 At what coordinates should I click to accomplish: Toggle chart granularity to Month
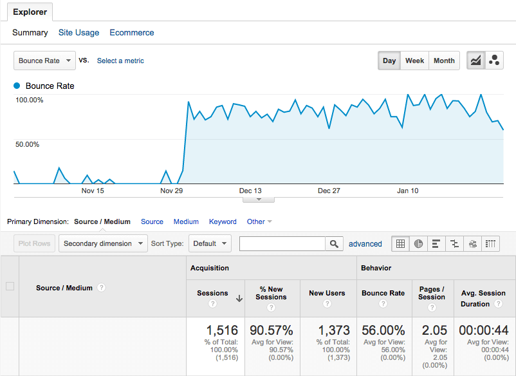point(444,61)
